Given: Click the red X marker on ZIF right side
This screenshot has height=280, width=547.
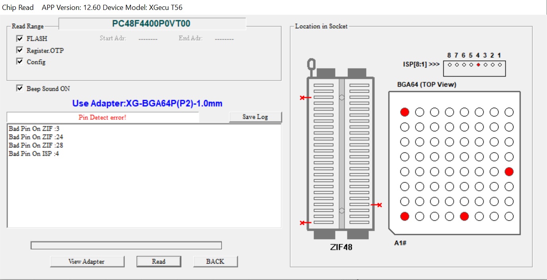Looking at the screenshot, I should pos(379,205).
